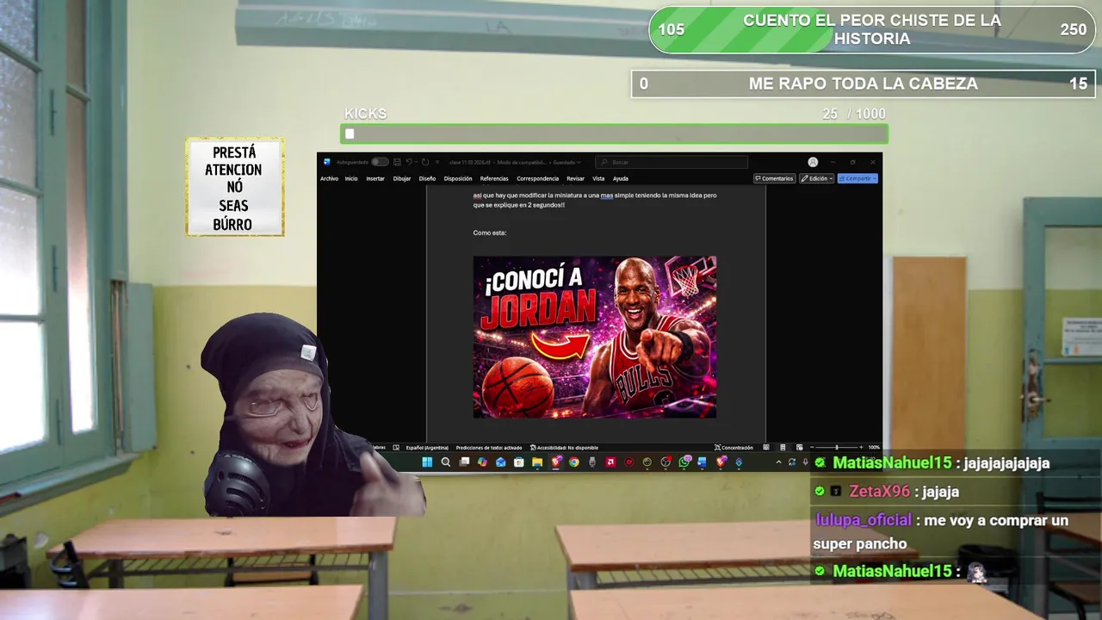The image size is (1102, 620).
Task: Redo the action in Word toolbar
Action: tap(425, 162)
